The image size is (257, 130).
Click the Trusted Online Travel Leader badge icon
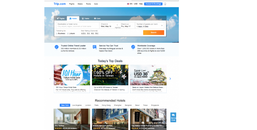click(x=57, y=47)
